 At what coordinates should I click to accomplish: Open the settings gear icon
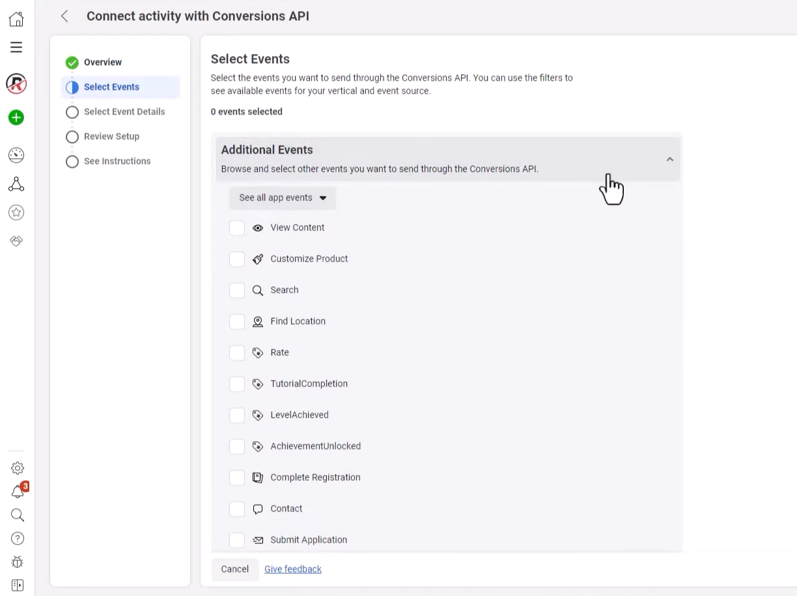click(x=18, y=468)
